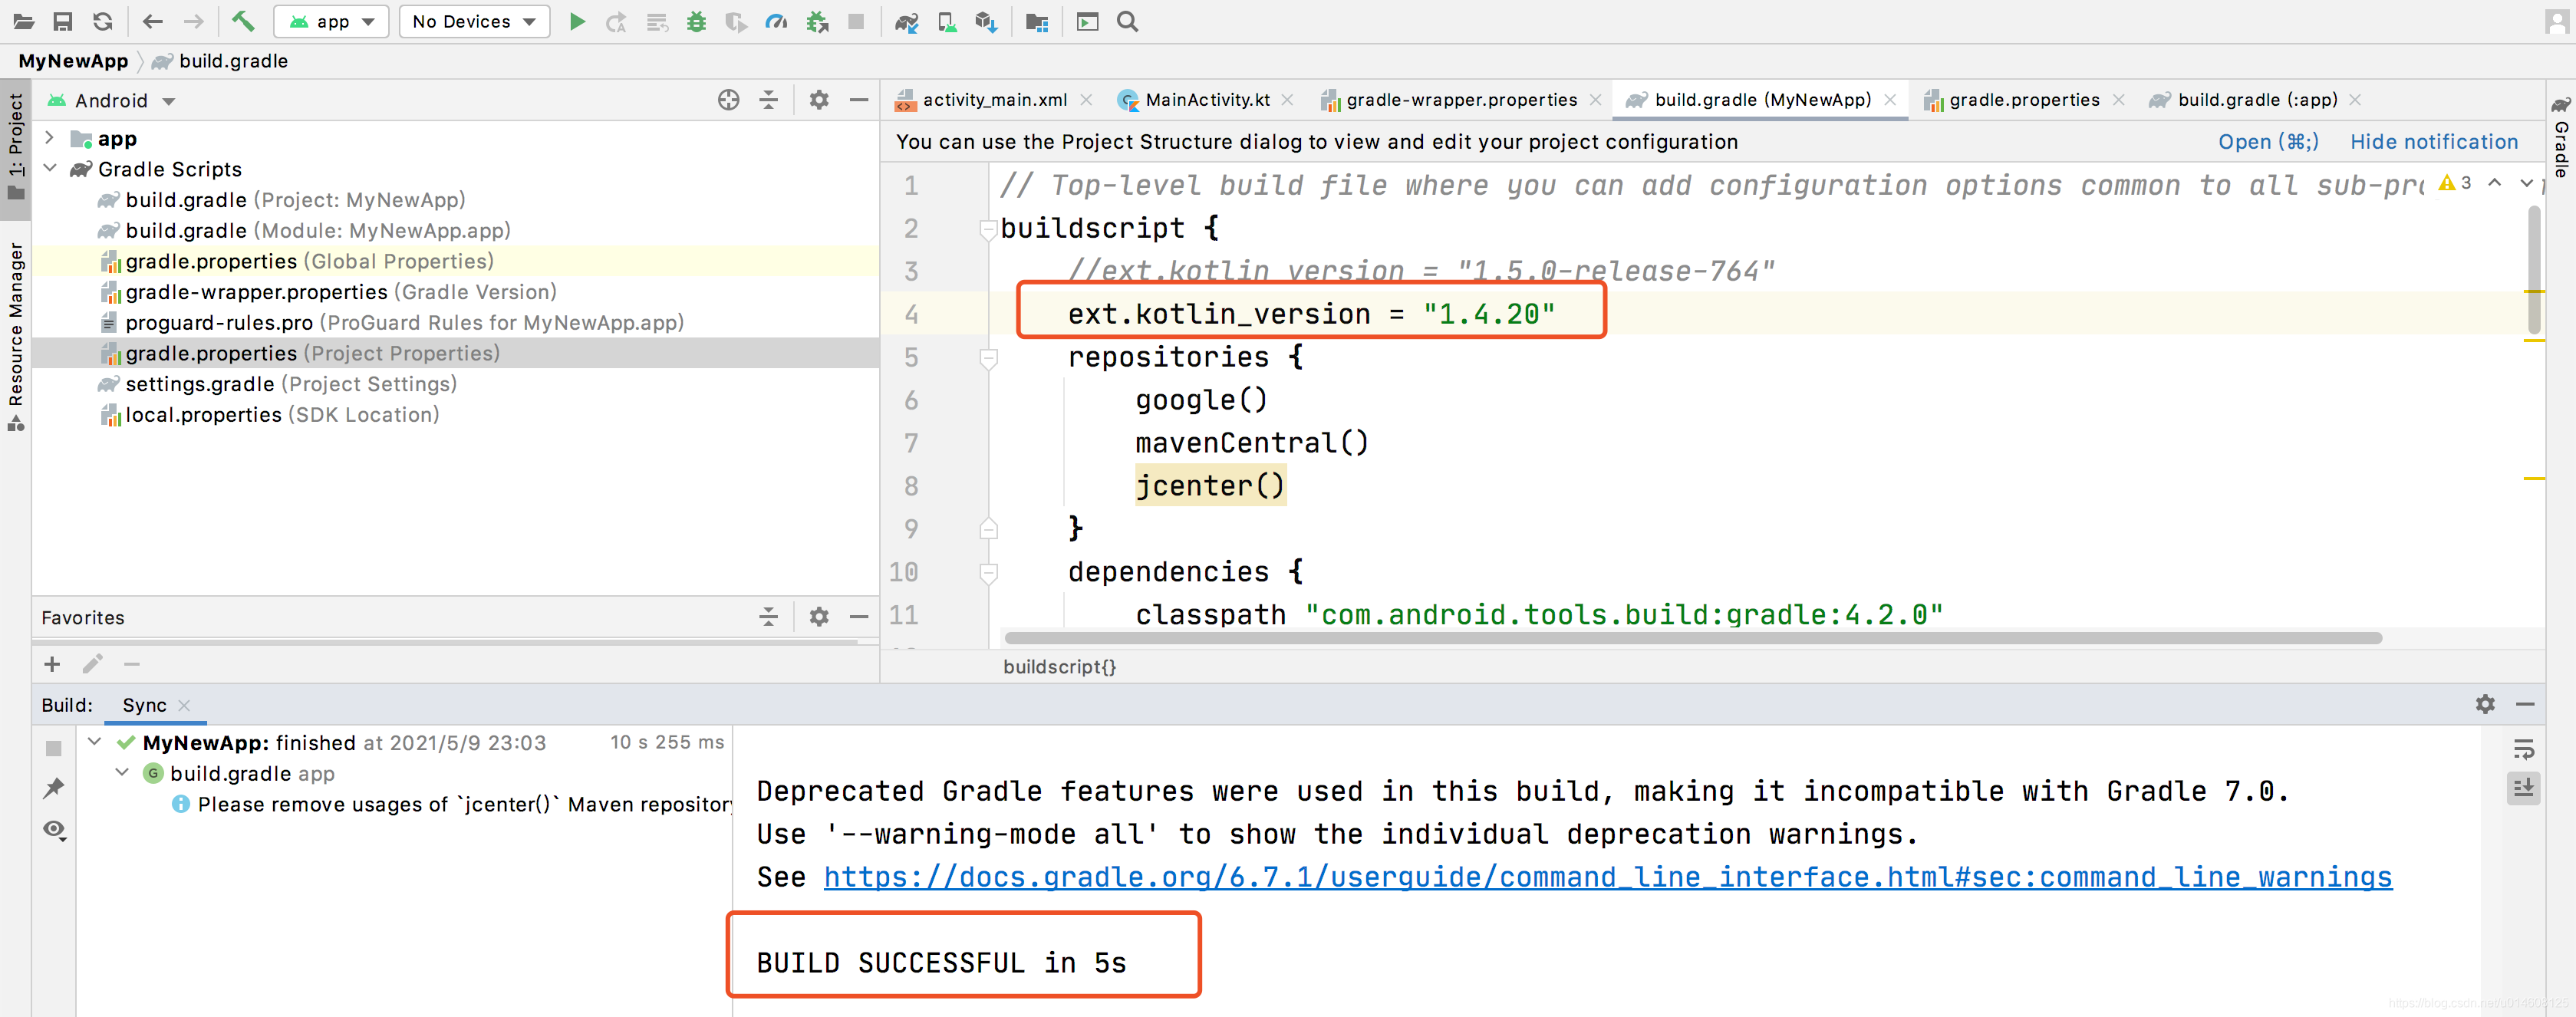Select the jcenter() removal warning message
Image resolution: width=2576 pixels, height=1017 pixels.
click(x=453, y=804)
